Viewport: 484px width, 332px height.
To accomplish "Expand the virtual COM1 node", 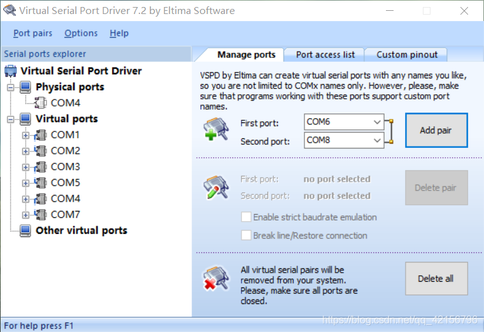I will pos(26,135).
